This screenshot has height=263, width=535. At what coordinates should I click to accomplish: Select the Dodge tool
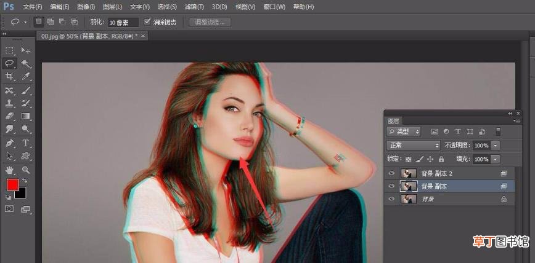26,128
